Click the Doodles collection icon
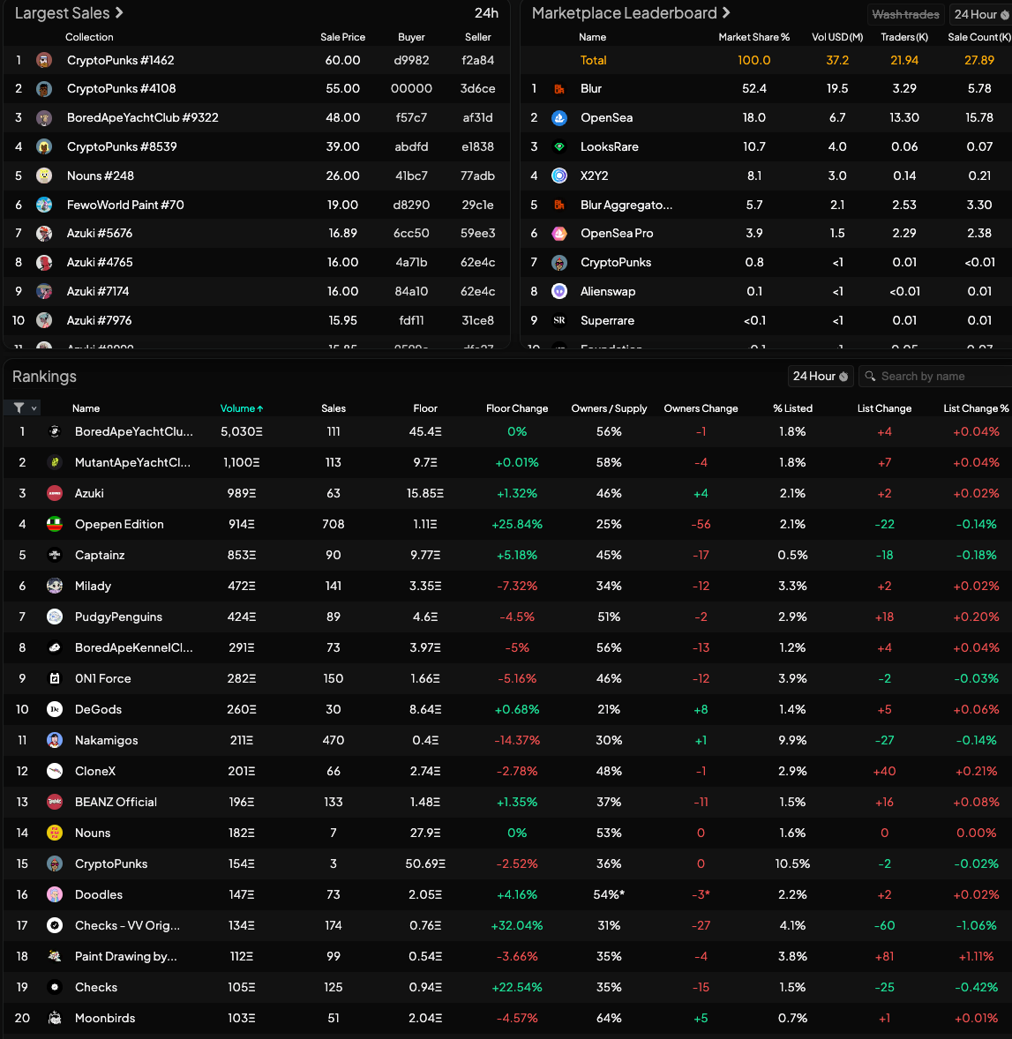This screenshot has width=1012, height=1039. coord(55,894)
